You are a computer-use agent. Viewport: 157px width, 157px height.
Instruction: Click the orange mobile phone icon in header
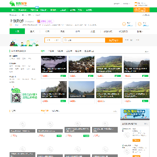point(136,4)
